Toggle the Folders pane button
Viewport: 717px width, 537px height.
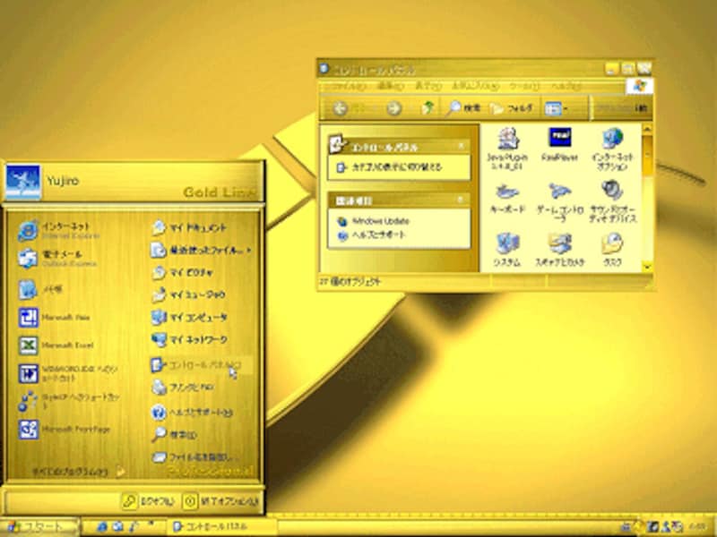pyautogui.click(x=513, y=108)
